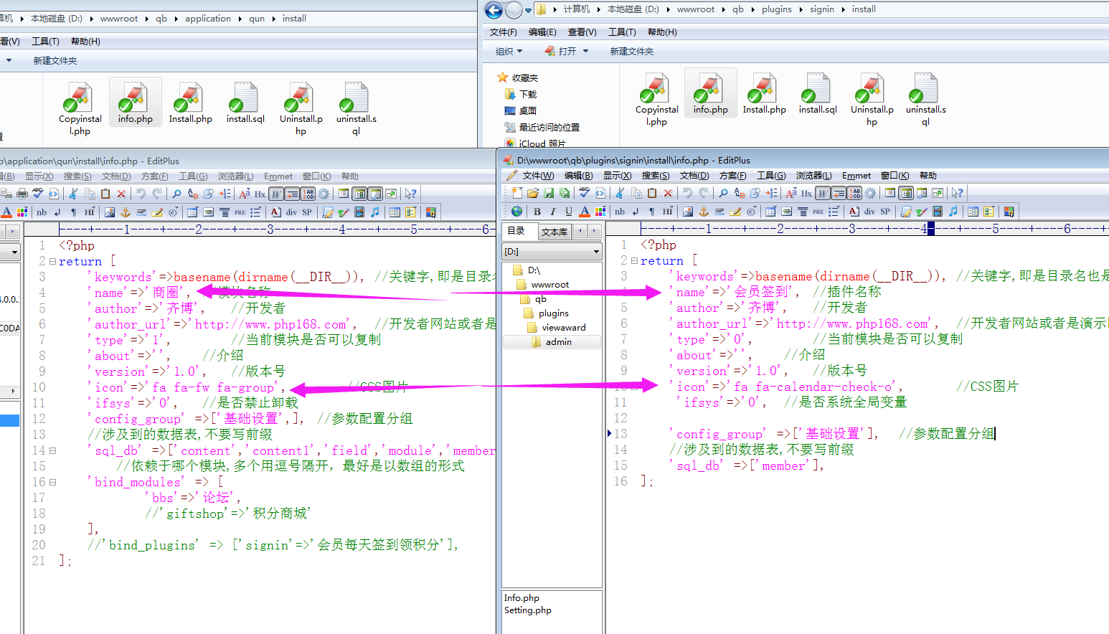
Task: Open font color picker in right EditPlus toolbar
Action: pyautogui.click(x=585, y=212)
